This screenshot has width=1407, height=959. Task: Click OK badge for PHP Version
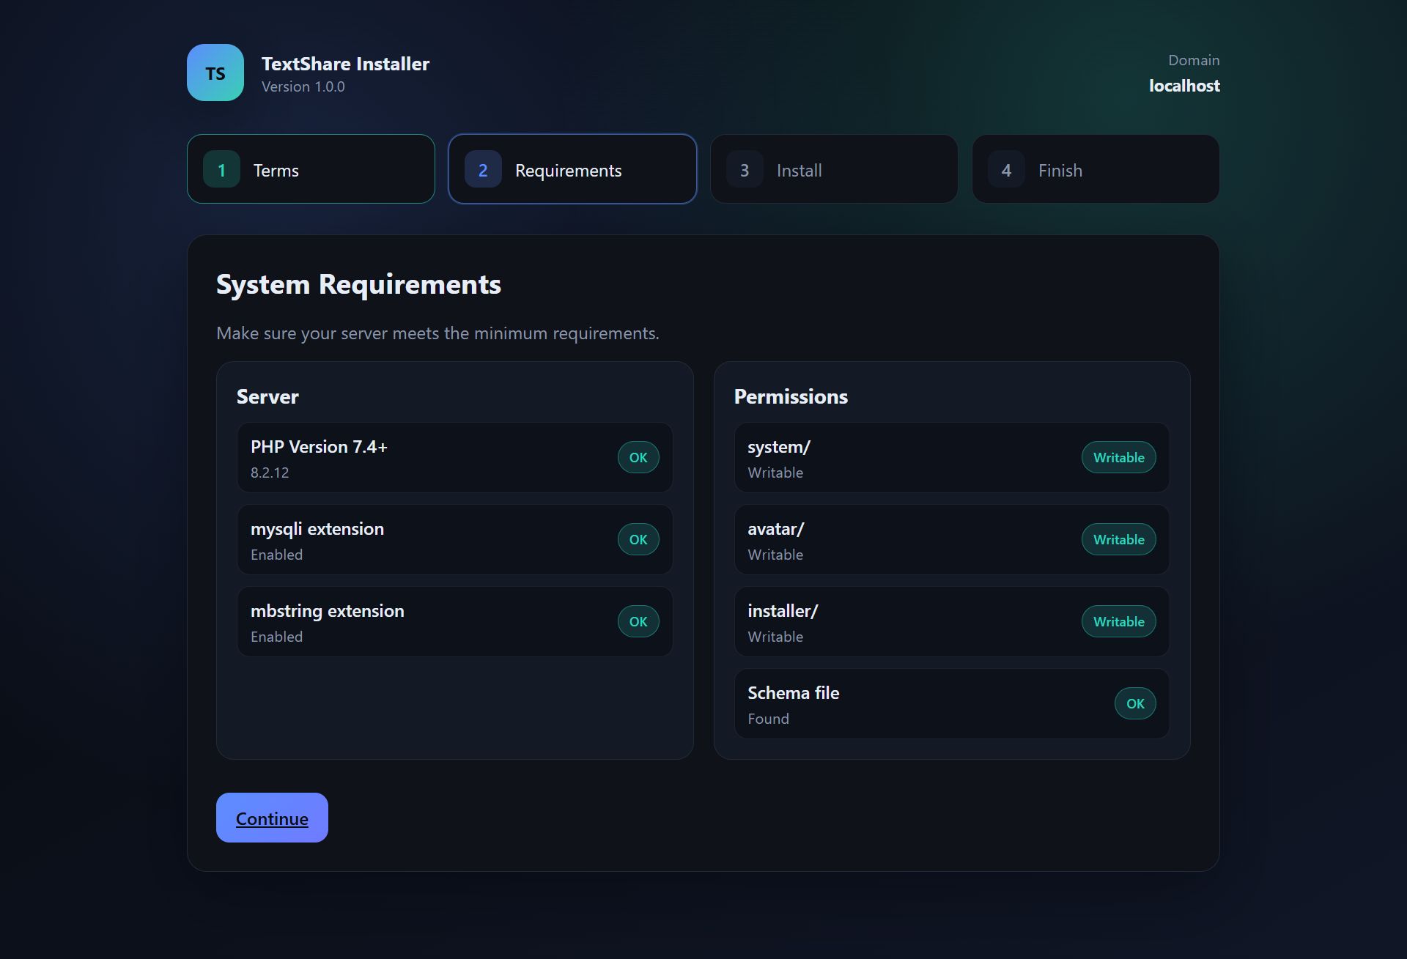[x=638, y=457]
